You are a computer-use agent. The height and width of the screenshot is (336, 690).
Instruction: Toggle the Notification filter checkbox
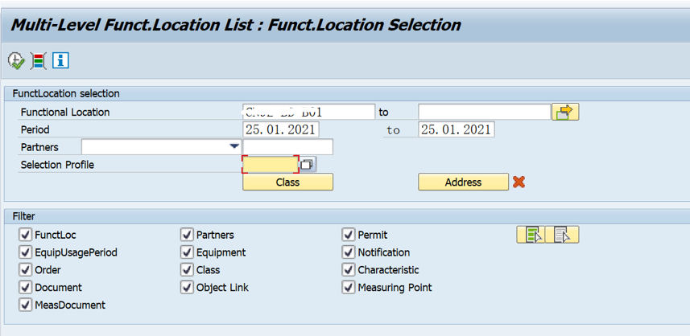(349, 252)
